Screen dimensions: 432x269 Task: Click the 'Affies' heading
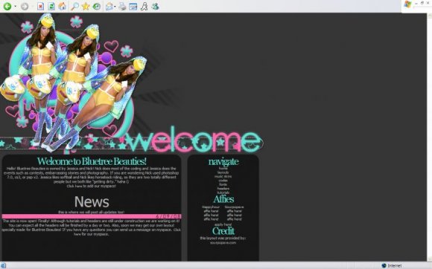(223, 199)
